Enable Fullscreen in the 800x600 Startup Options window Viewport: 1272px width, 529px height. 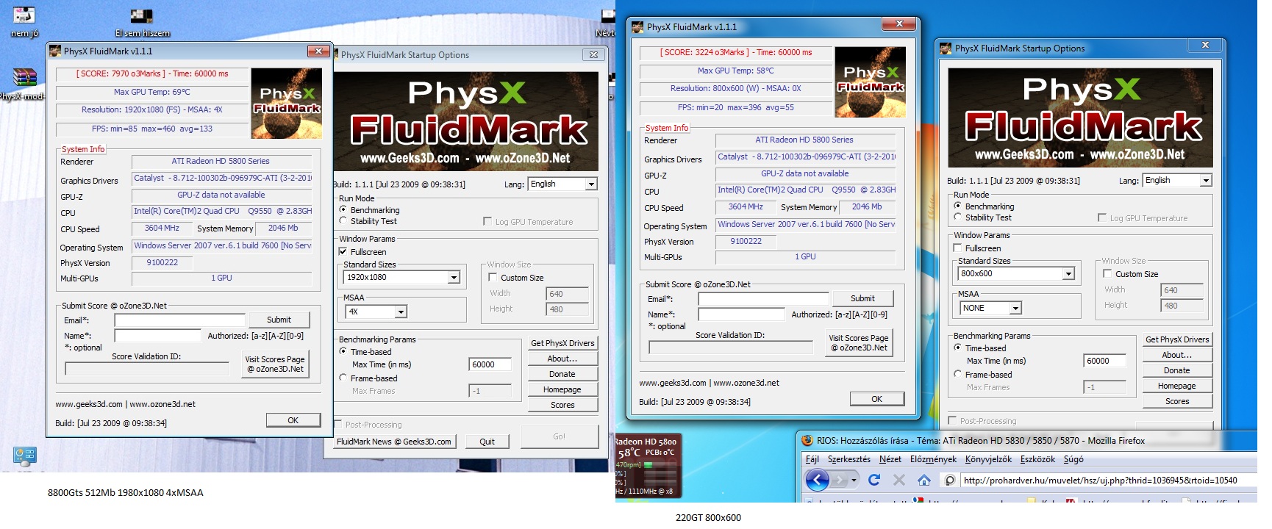click(957, 248)
